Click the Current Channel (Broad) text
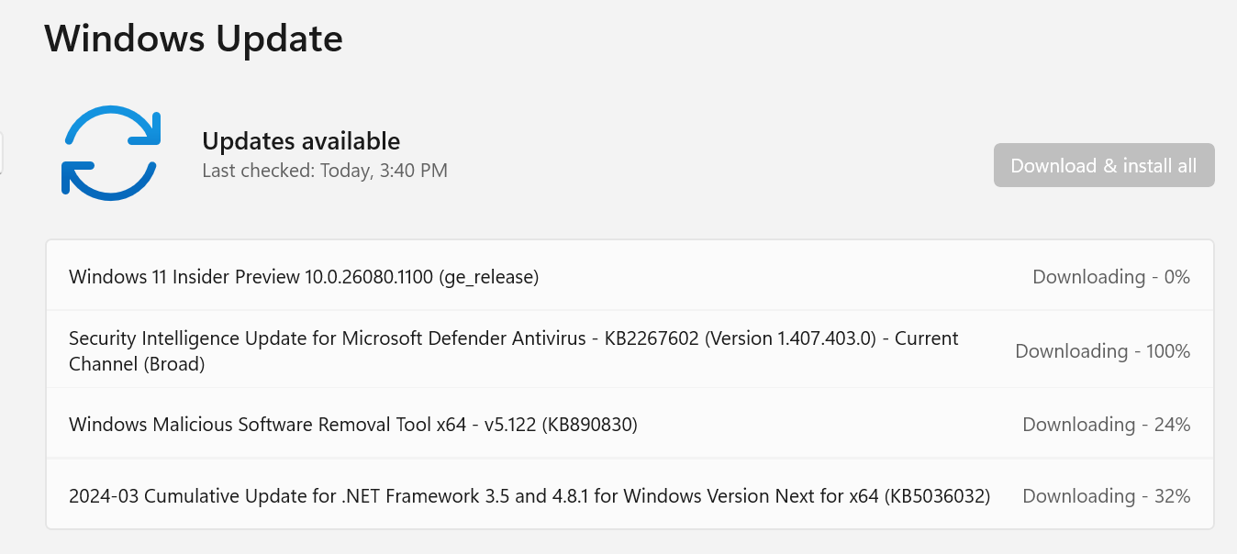Viewport: 1237px width, 554px height. pos(137,364)
